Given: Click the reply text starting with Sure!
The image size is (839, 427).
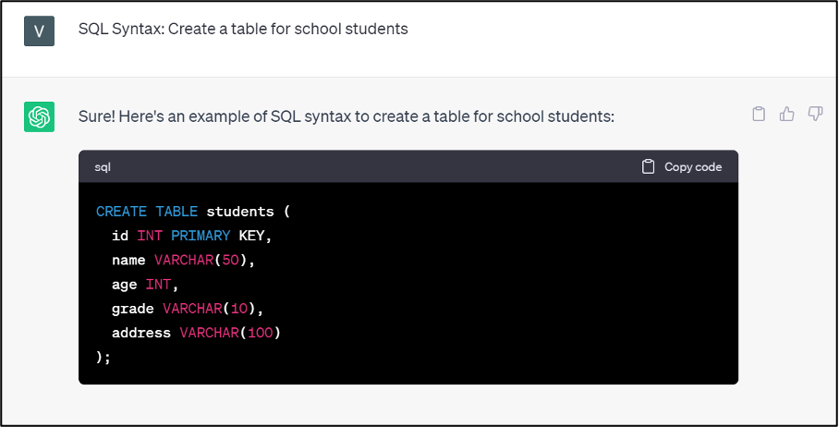Looking at the screenshot, I should (x=347, y=117).
